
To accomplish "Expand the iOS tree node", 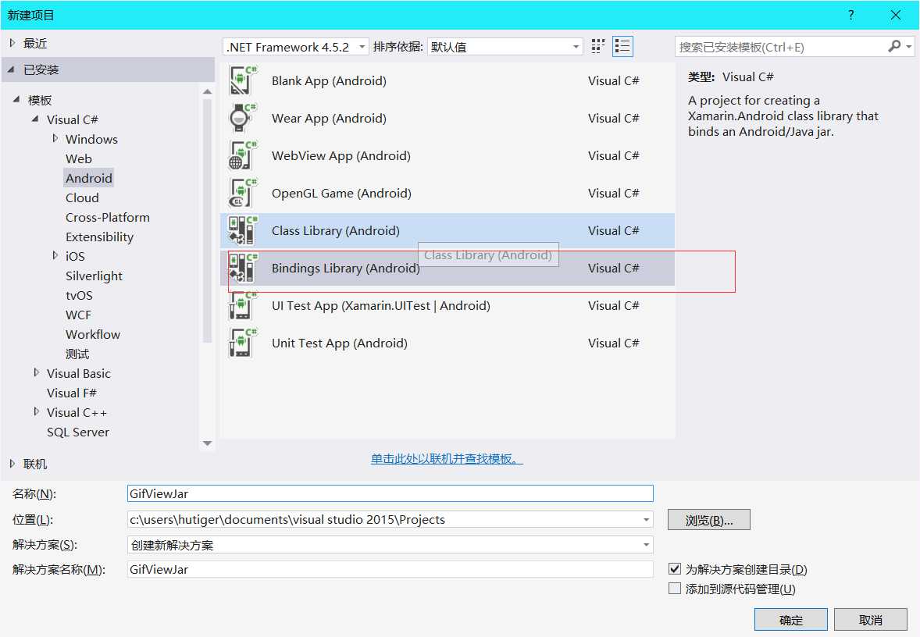I will (x=55, y=256).
